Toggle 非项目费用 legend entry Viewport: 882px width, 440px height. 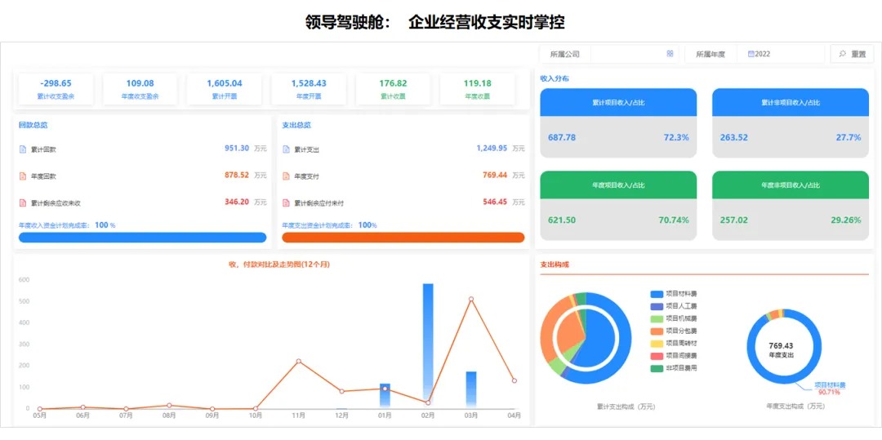coord(674,368)
